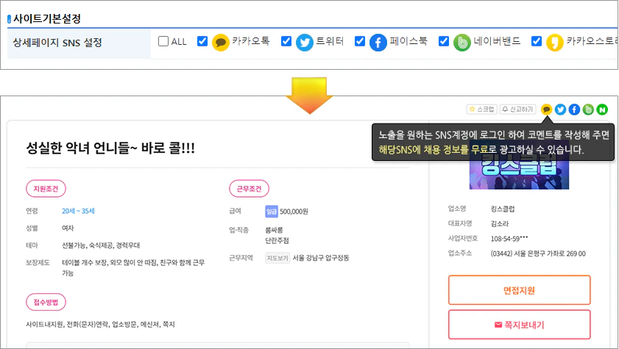Click the 테이블 개수 보장 guarantee text

[133, 268]
